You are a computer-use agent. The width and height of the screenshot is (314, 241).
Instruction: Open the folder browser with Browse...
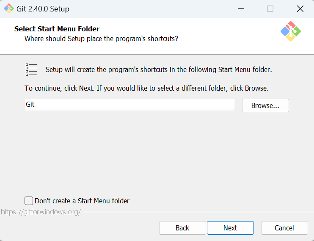[265, 105]
